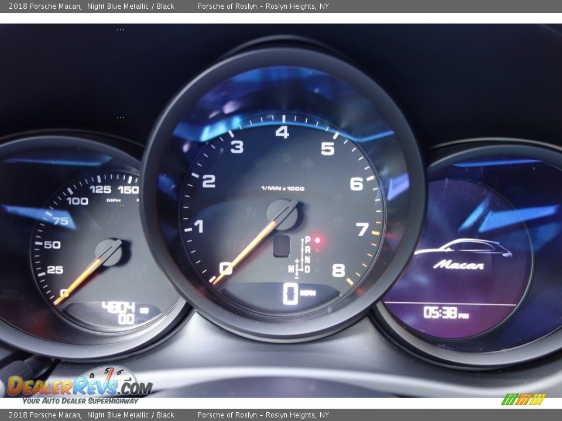Click the striped green-yellow logo in footer
The width and height of the screenshot is (562, 421).
coord(523,399)
